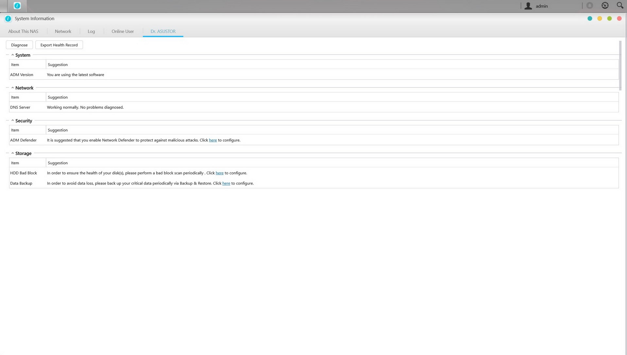Screen dimensions: 627x355
Task: Click Suggestion column header in Storage table
Action: tap(332, 163)
